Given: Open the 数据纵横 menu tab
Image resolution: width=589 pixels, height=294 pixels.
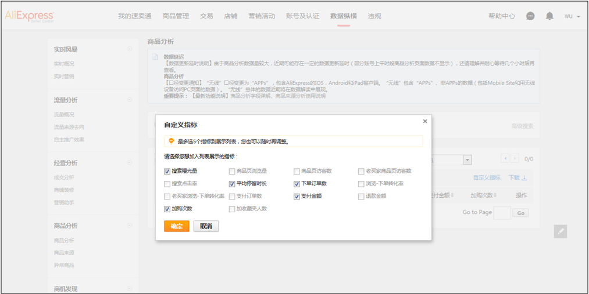Looking at the screenshot, I should (343, 16).
